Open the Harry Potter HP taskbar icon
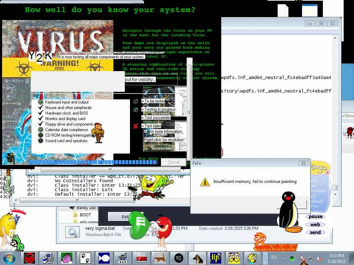Screen dimensions: 354x265 click(x=216, y=258)
